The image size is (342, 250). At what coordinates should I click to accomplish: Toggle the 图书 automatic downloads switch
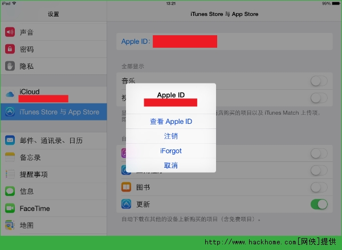pos(319,187)
